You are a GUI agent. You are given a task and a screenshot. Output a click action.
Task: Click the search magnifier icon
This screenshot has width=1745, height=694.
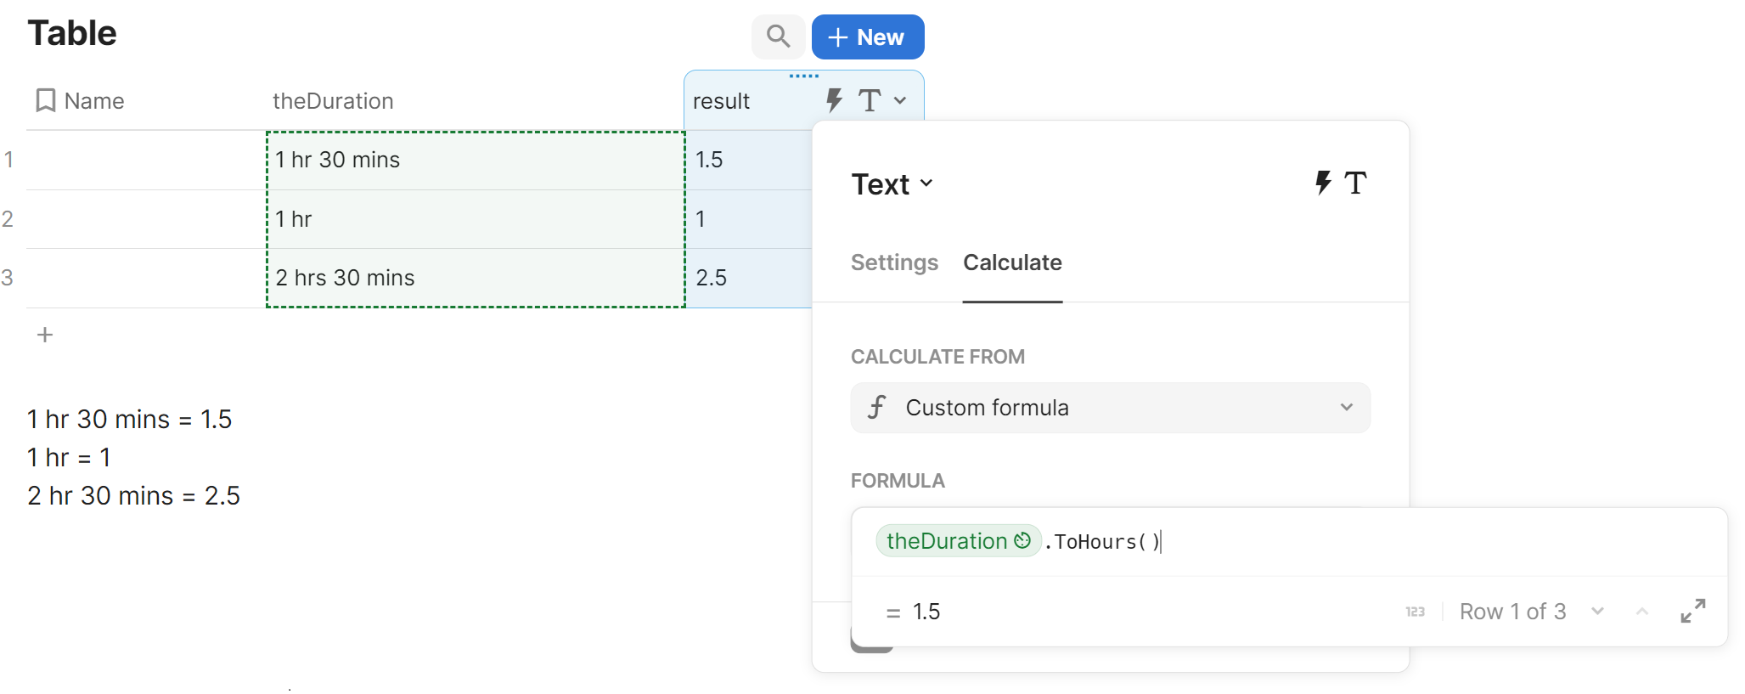click(x=778, y=37)
